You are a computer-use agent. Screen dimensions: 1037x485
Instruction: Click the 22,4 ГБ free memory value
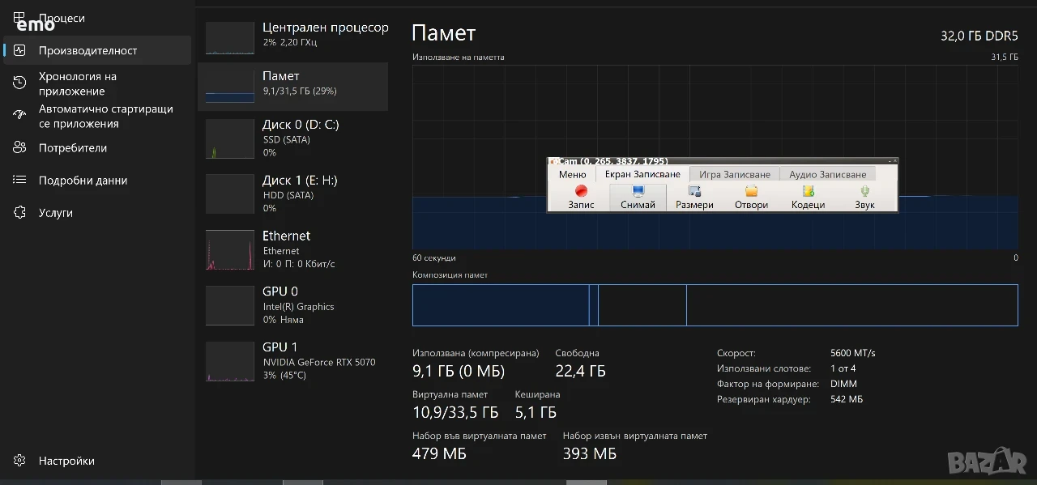pyautogui.click(x=580, y=372)
